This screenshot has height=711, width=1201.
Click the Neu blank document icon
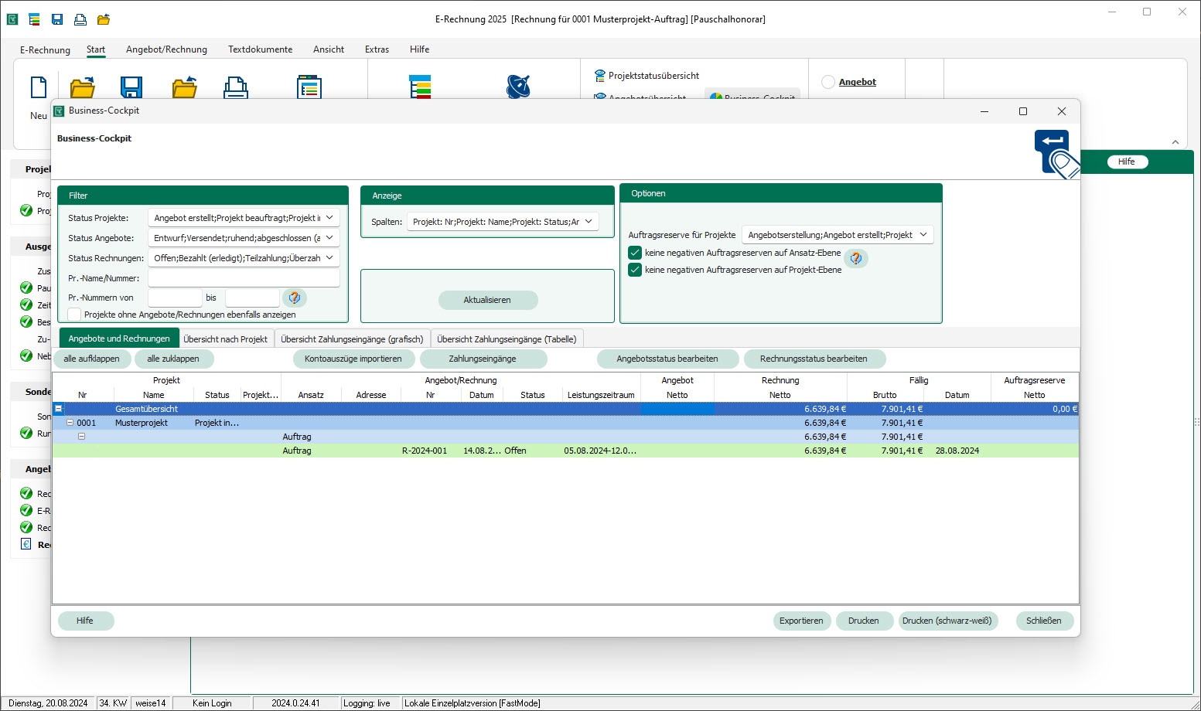pos(39,87)
